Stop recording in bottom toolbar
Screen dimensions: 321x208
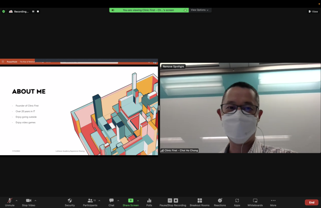[176, 200]
